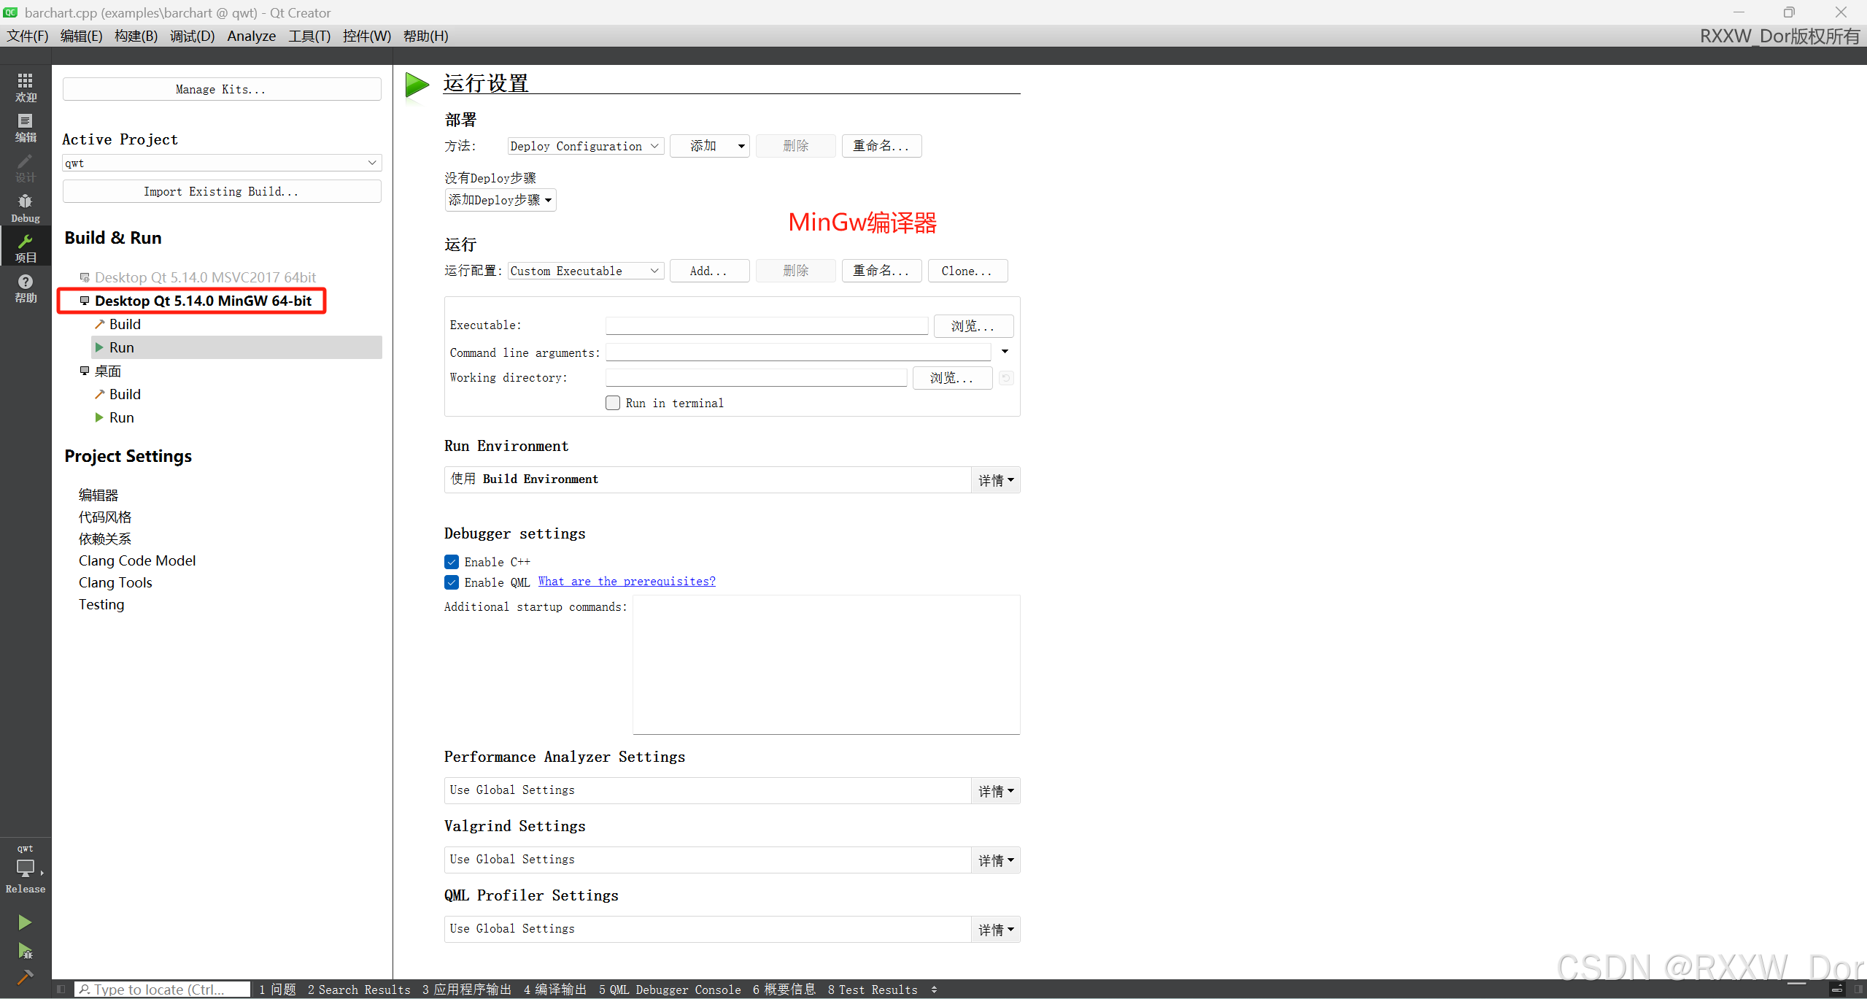
Task: Open the Custom Executable run configuration dropdown
Action: [x=585, y=271]
